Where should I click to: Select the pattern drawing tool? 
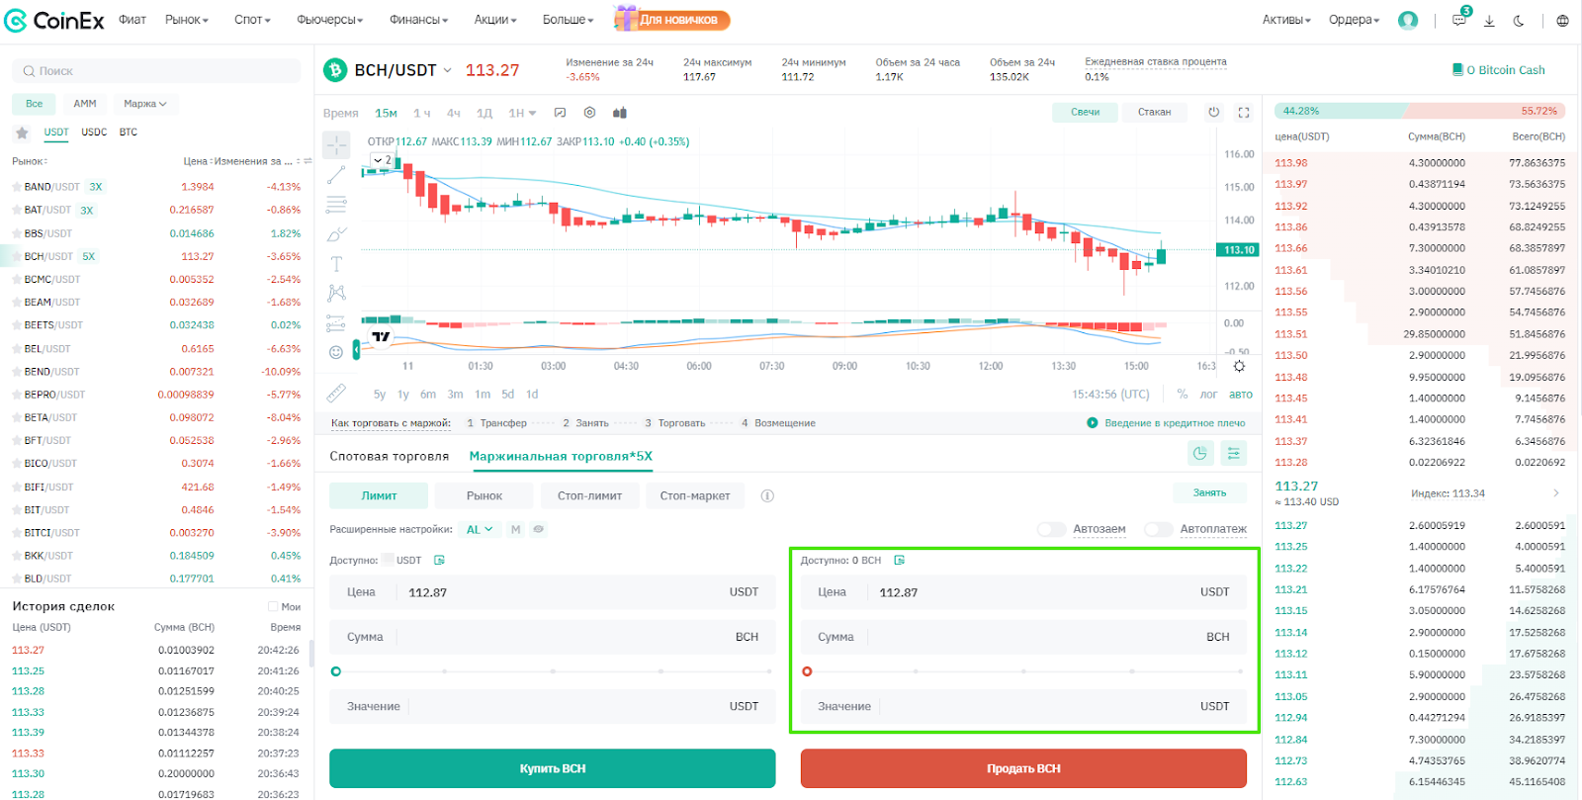336,293
